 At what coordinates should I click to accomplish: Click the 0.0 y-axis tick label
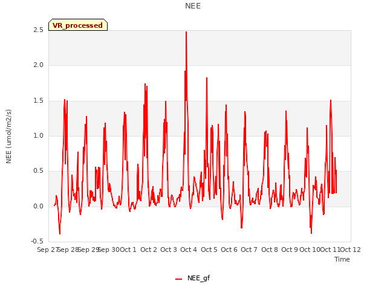[38, 207]
